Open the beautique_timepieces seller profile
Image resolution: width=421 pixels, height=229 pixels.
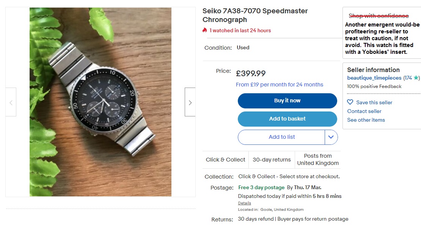374,77
